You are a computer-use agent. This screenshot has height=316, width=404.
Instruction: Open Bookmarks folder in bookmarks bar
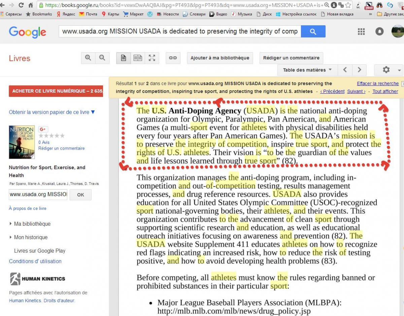pos(39,14)
